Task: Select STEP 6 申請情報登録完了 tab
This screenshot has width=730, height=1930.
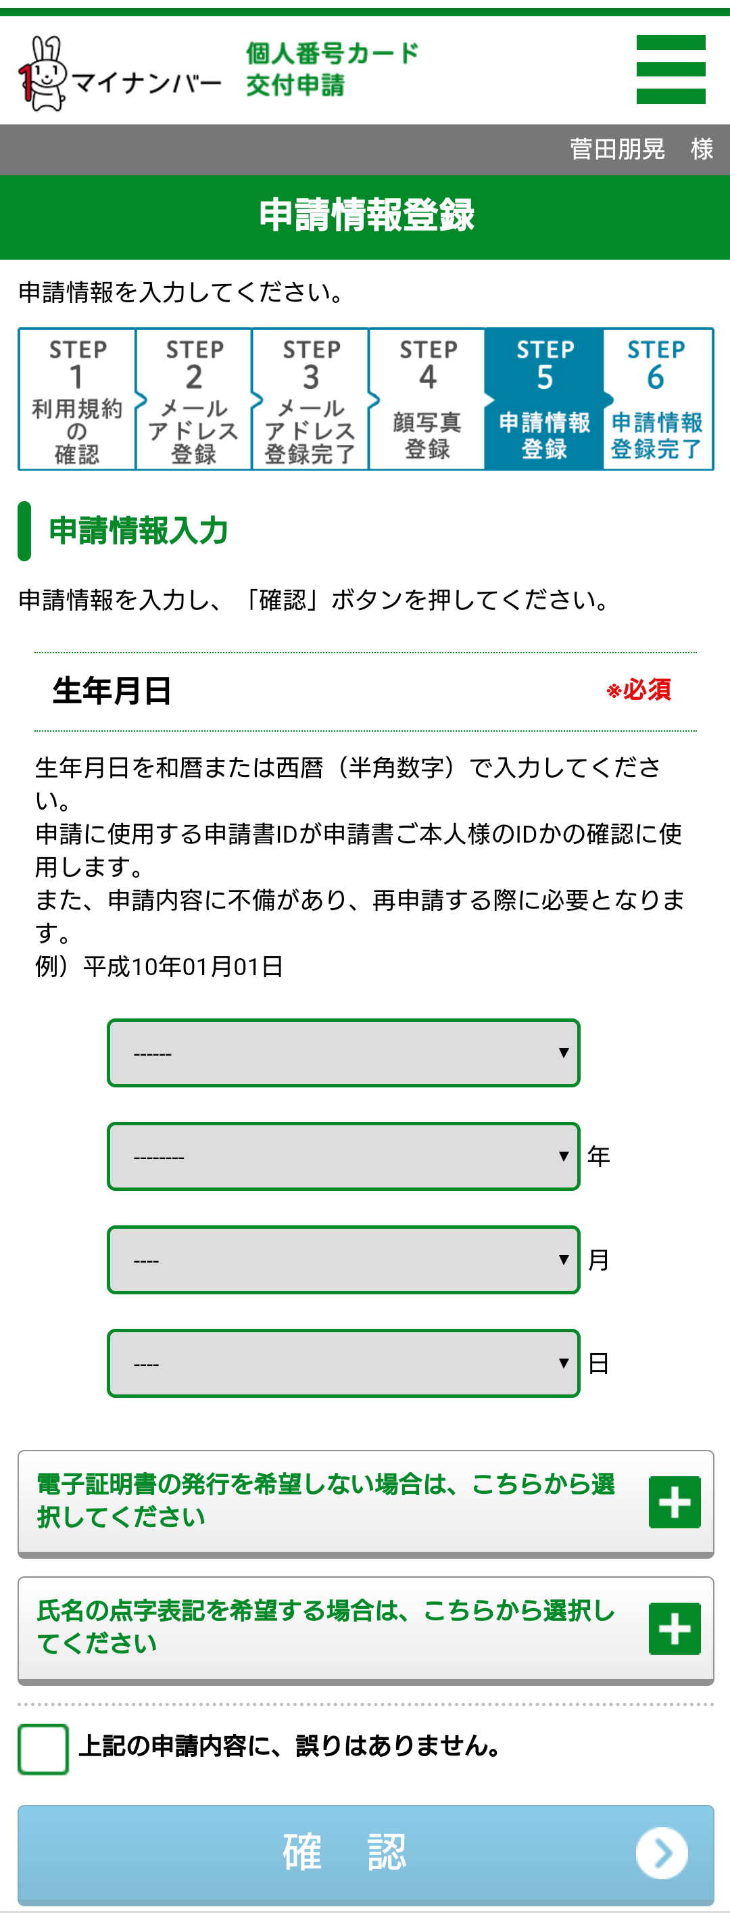Action: pos(658,400)
